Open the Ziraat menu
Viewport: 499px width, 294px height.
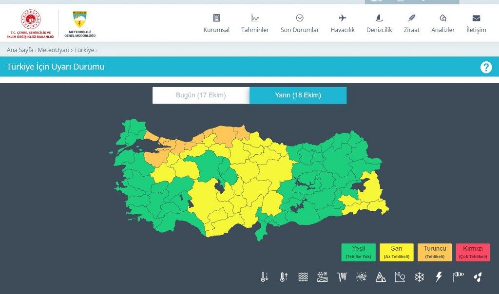(411, 23)
